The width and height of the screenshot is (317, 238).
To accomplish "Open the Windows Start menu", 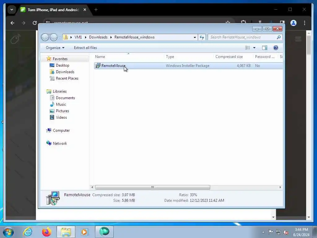I will [x=8, y=232].
